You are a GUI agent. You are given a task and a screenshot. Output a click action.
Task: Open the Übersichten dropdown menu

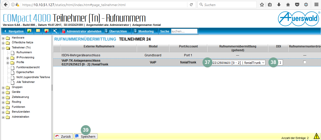(x=118, y=31)
